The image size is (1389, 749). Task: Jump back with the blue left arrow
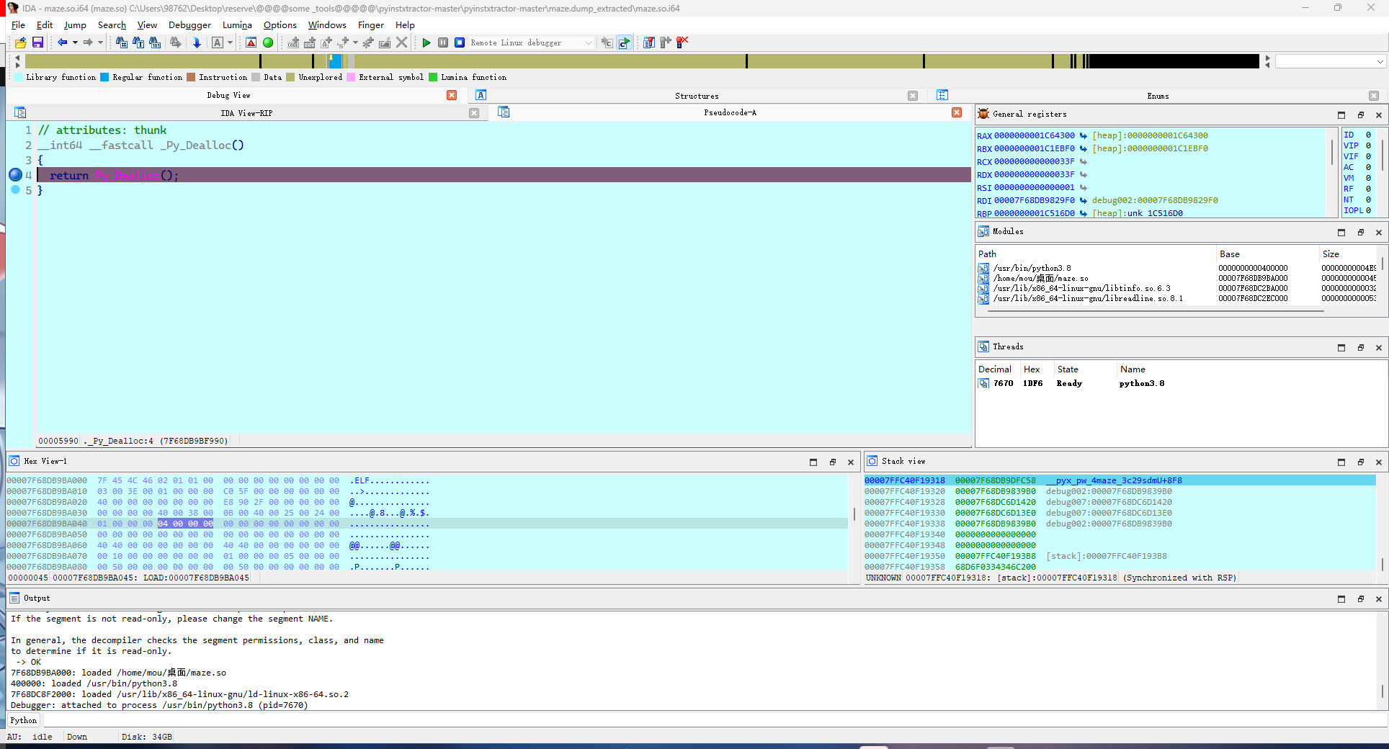(x=62, y=43)
